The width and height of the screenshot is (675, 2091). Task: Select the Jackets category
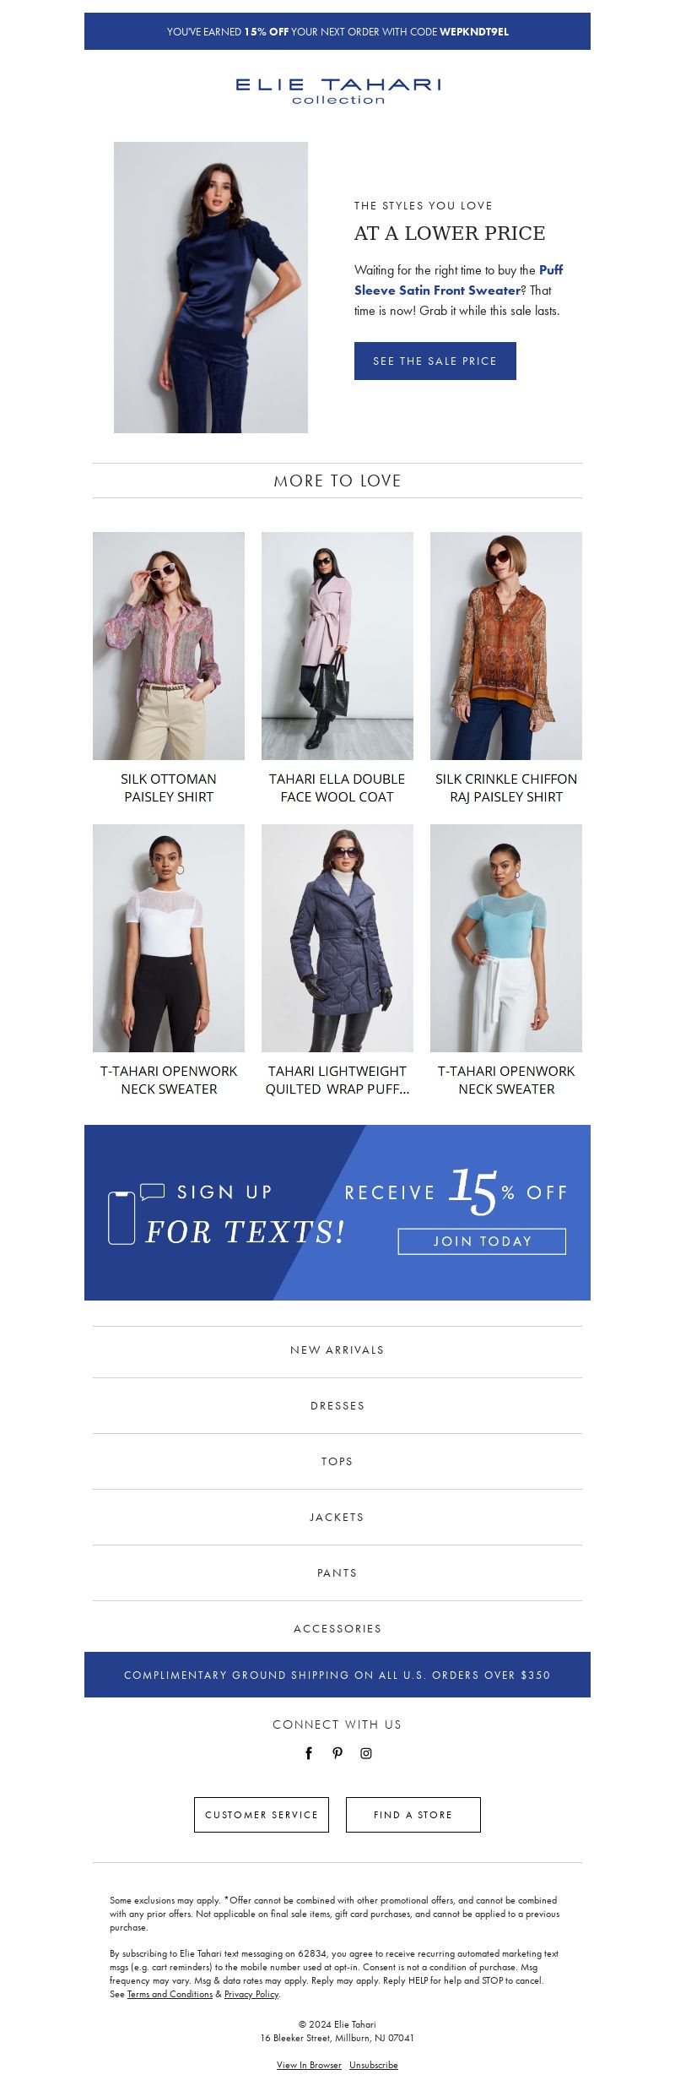(337, 1518)
